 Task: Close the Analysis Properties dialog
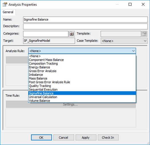[x=143, y=4]
